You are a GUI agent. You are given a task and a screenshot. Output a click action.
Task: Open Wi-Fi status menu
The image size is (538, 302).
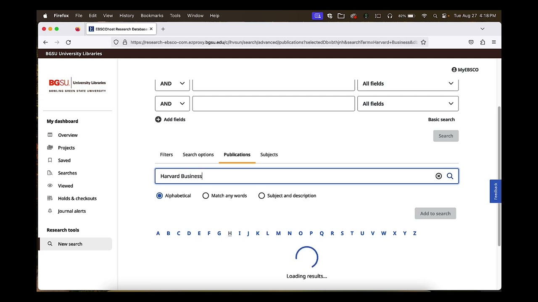(x=424, y=16)
